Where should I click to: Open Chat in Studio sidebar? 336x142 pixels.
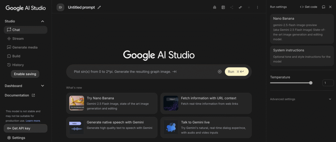tap(26, 30)
